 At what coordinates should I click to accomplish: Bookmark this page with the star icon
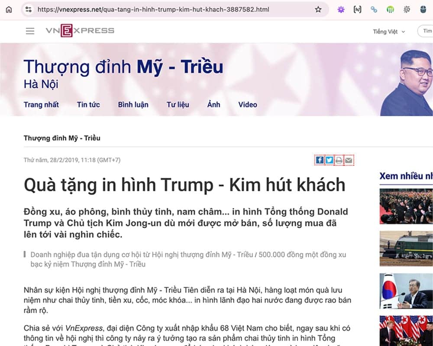(318, 10)
